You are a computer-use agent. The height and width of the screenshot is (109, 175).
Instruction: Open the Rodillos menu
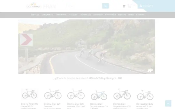click(122, 15)
